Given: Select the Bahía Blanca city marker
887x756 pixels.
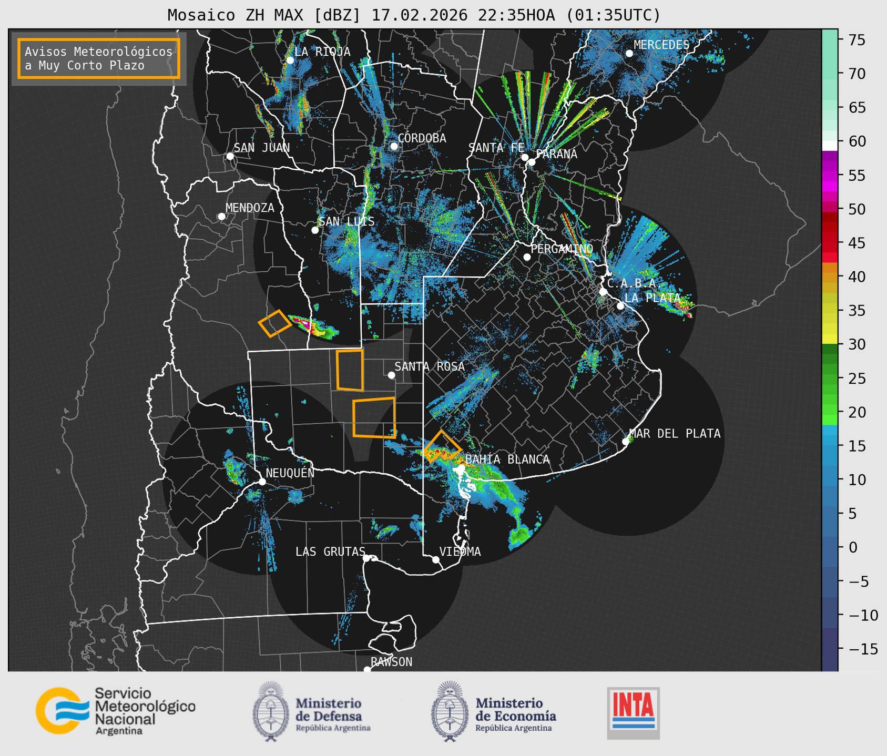Looking at the screenshot, I should click(461, 467).
